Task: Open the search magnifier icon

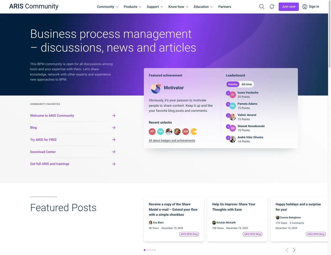Action: pyautogui.click(x=262, y=7)
